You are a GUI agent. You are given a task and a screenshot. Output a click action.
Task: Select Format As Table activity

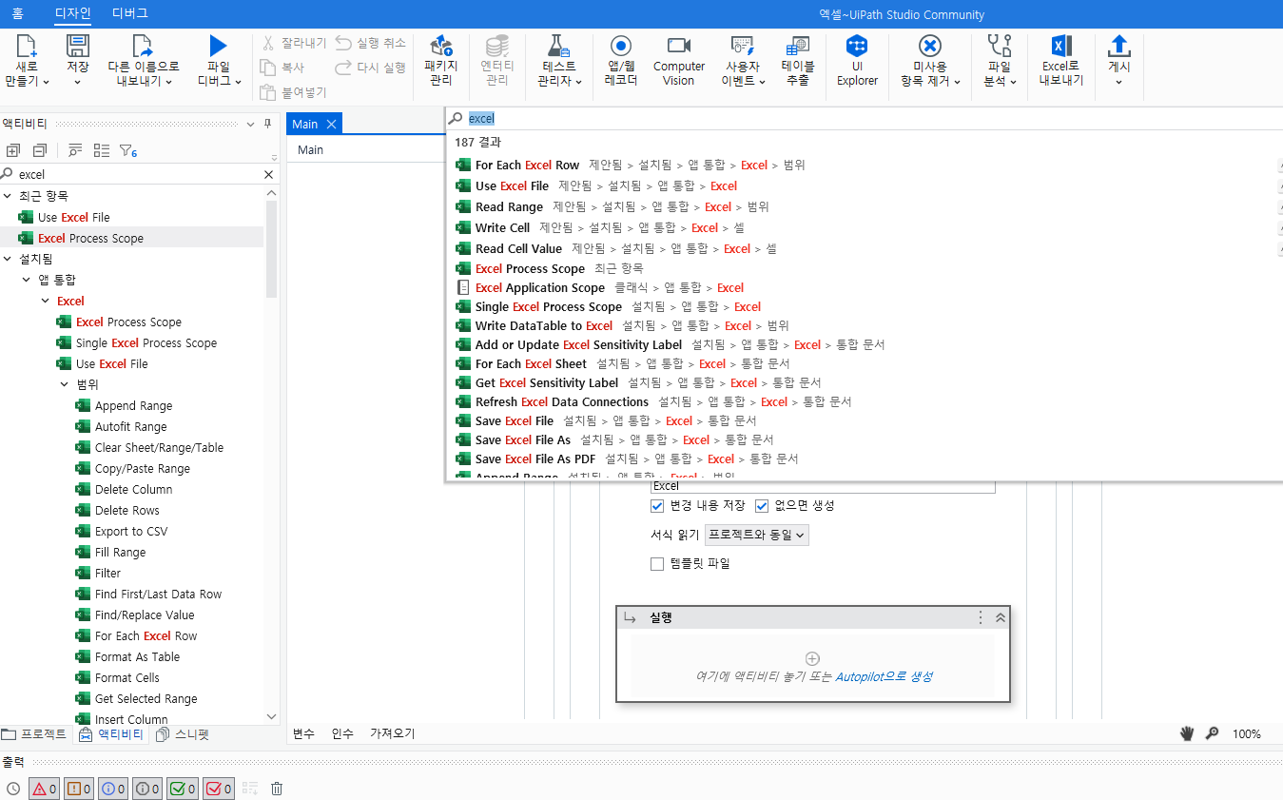click(137, 656)
